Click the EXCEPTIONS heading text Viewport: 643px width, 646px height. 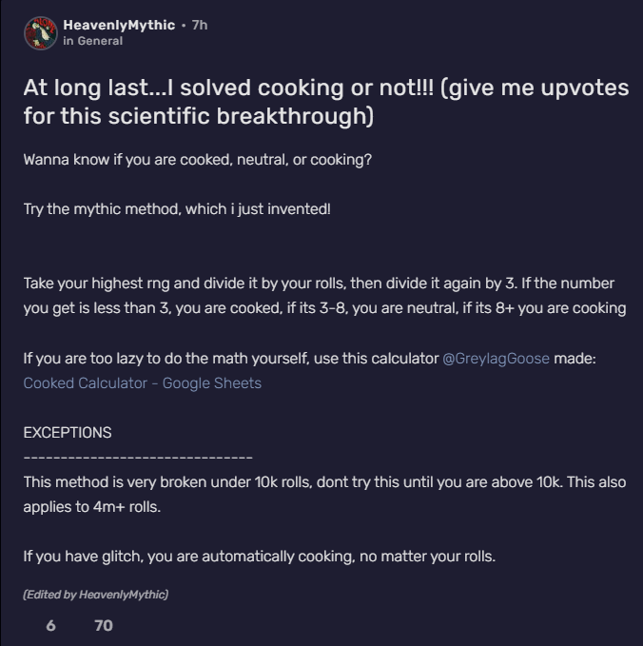pyautogui.click(x=68, y=432)
